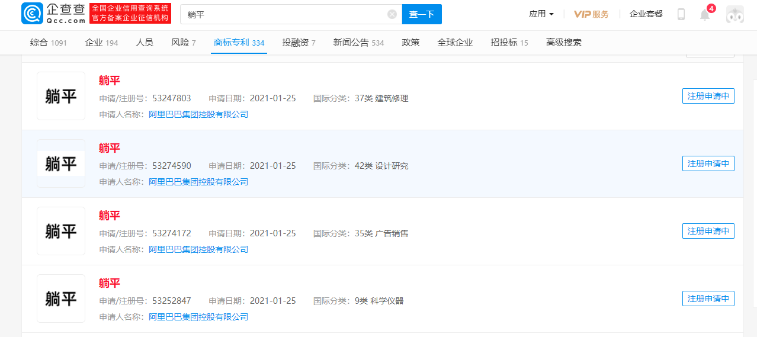This screenshot has width=757, height=337.
Task: Open 躺平 title of registration 53274172
Action: coord(110,216)
